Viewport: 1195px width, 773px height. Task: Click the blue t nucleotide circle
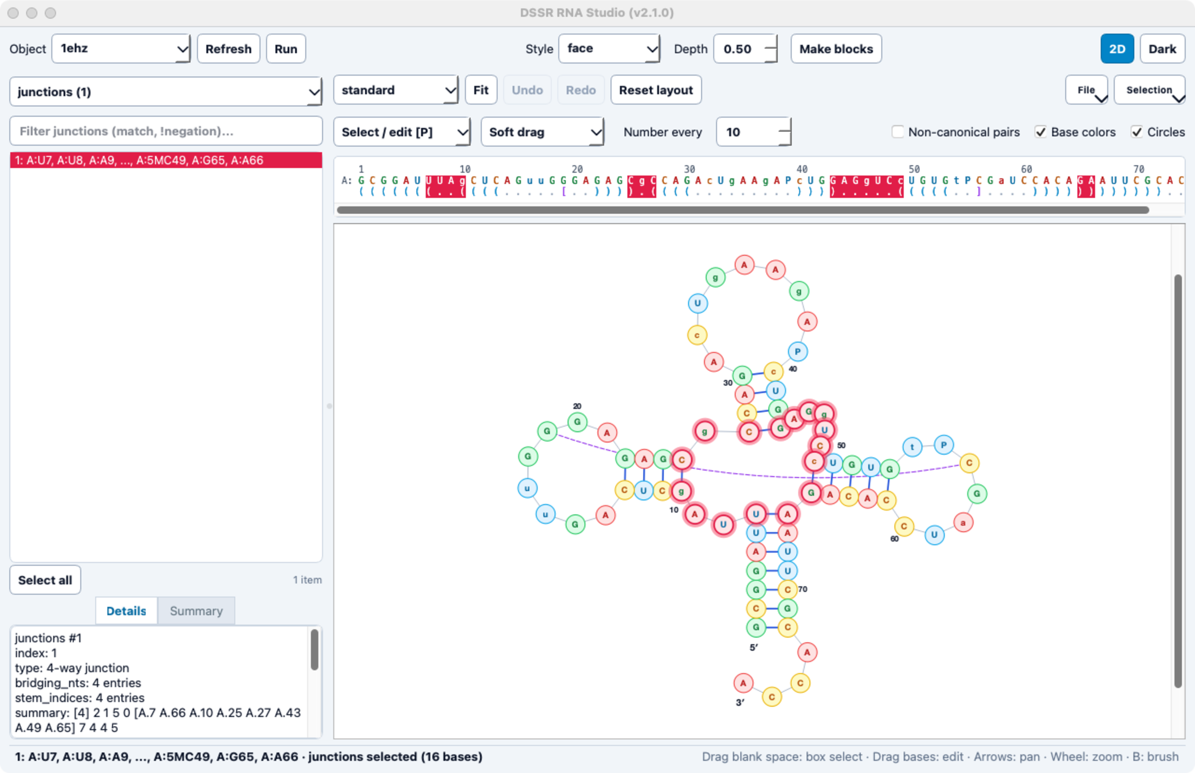point(912,447)
